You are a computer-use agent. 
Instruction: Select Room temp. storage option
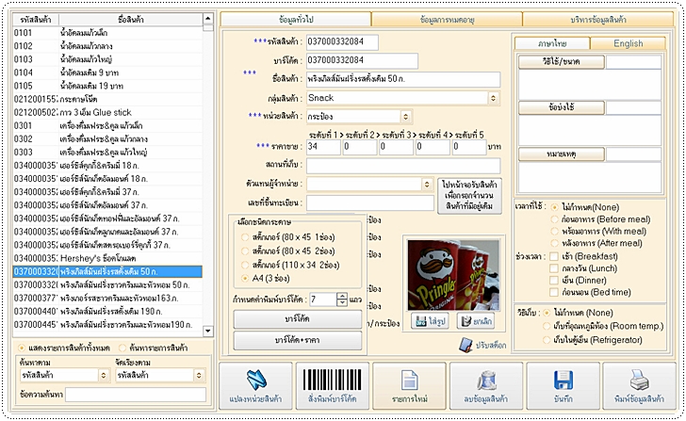(x=547, y=326)
